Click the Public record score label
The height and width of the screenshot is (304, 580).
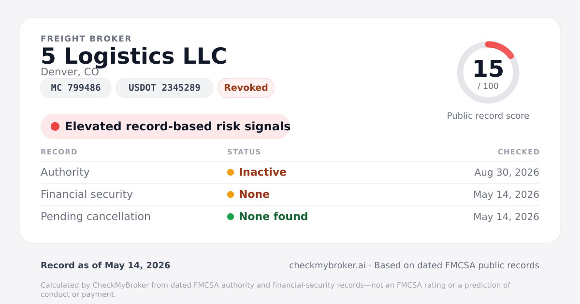coord(488,116)
